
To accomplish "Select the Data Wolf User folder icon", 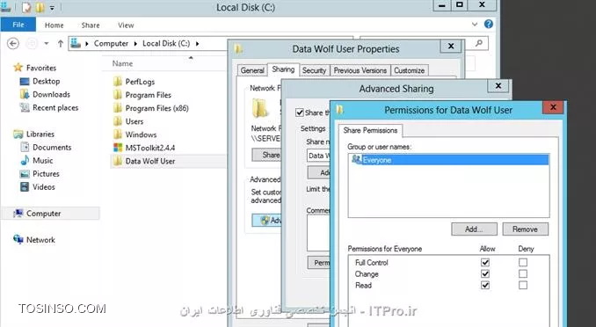I will tap(118, 161).
